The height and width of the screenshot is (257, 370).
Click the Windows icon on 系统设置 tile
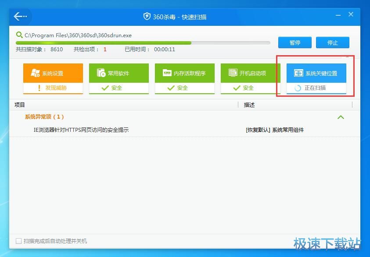(x=35, y=73)
